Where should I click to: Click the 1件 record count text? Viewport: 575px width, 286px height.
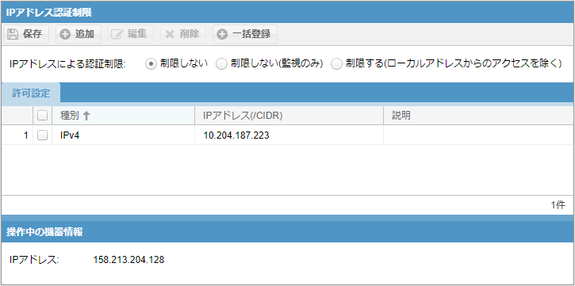[558, 205]
